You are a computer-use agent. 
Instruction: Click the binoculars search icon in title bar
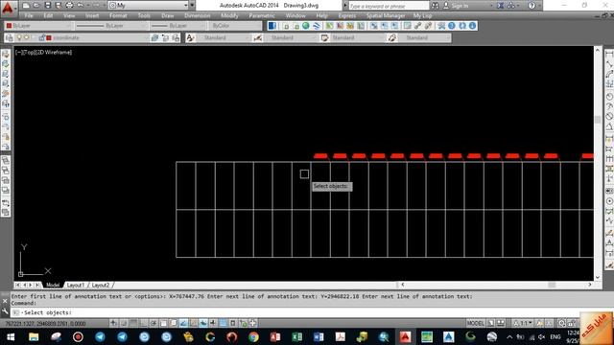pos(435,6)
